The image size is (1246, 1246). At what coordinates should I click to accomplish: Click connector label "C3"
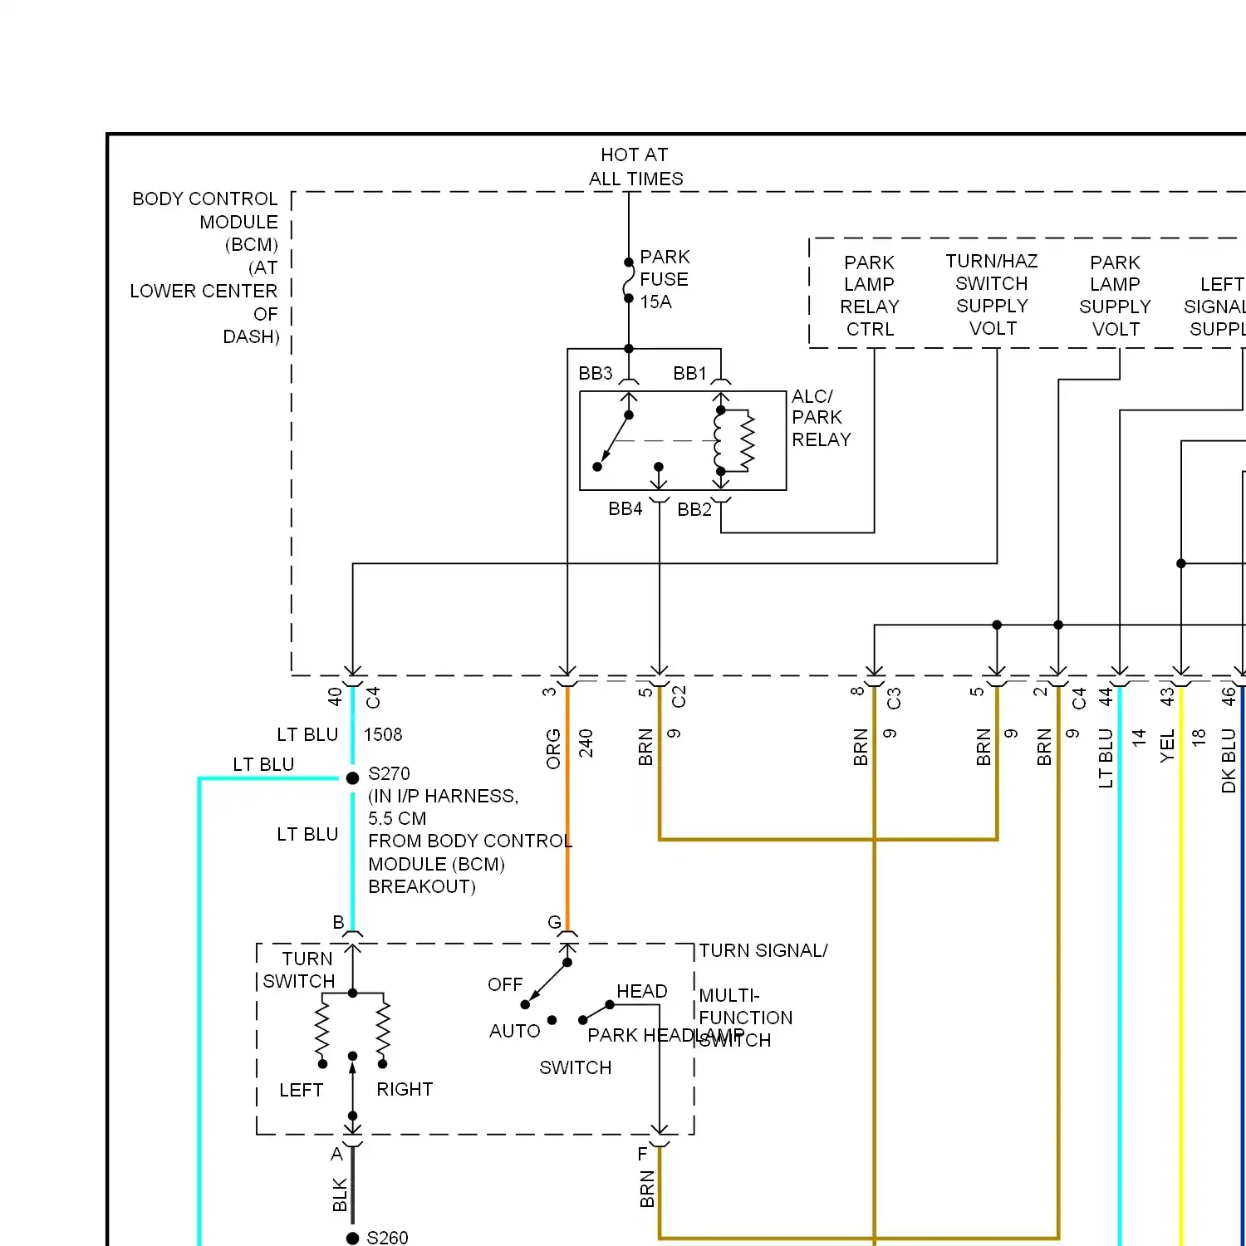click(894, 699)
